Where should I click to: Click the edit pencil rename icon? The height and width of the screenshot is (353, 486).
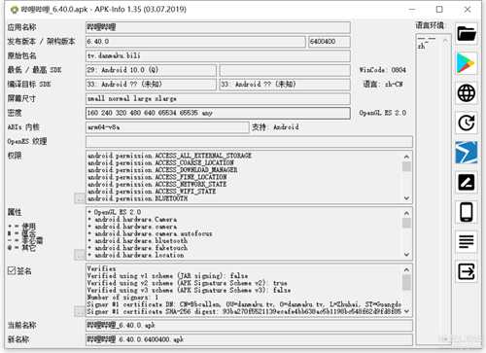[467, 182]
